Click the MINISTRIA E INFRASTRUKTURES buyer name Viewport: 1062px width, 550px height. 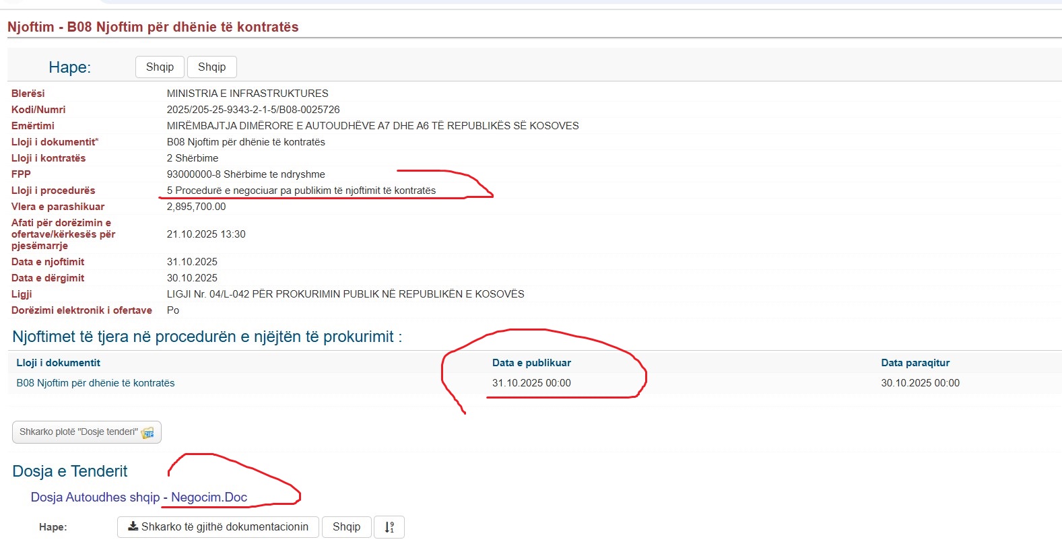247,94
